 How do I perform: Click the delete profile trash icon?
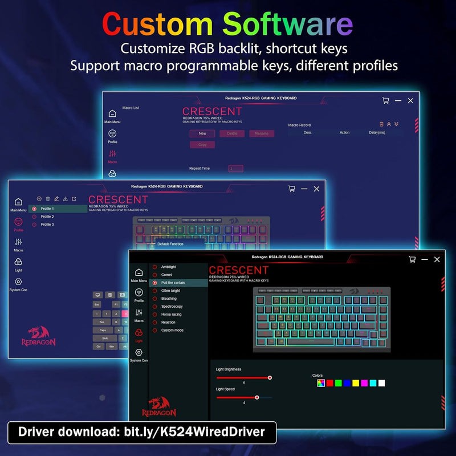point(48,198)
